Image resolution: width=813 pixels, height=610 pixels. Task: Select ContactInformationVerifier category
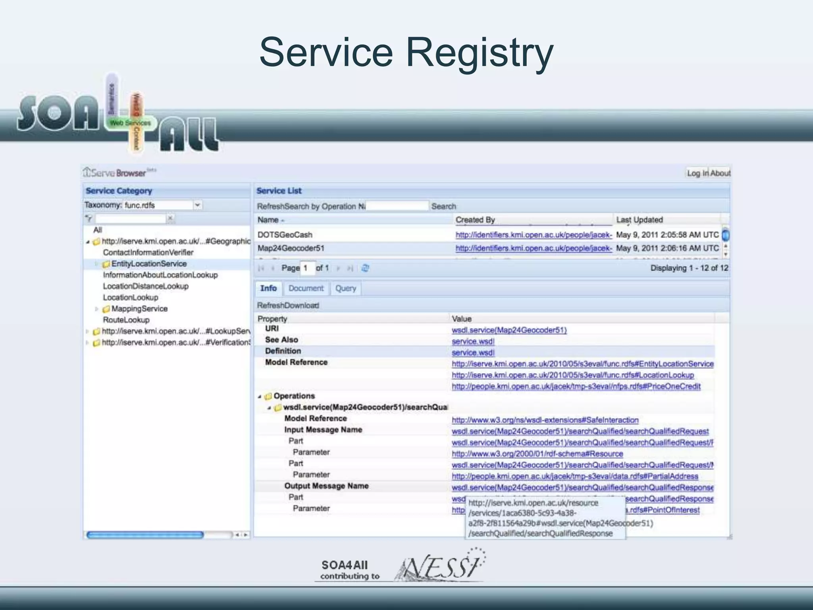(x=148, y=253)
